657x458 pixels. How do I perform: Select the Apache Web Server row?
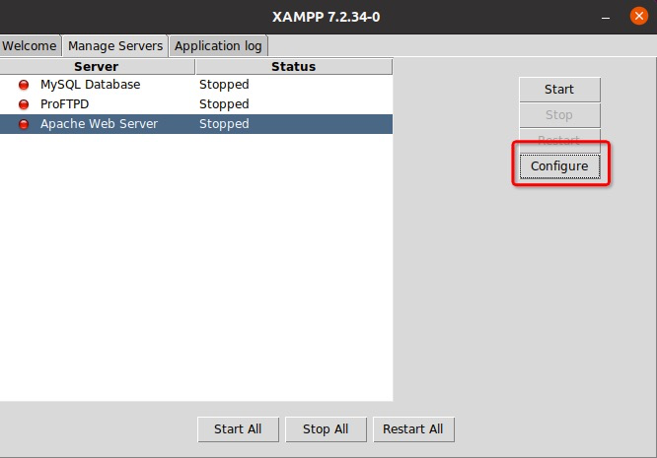pos(196,124)
